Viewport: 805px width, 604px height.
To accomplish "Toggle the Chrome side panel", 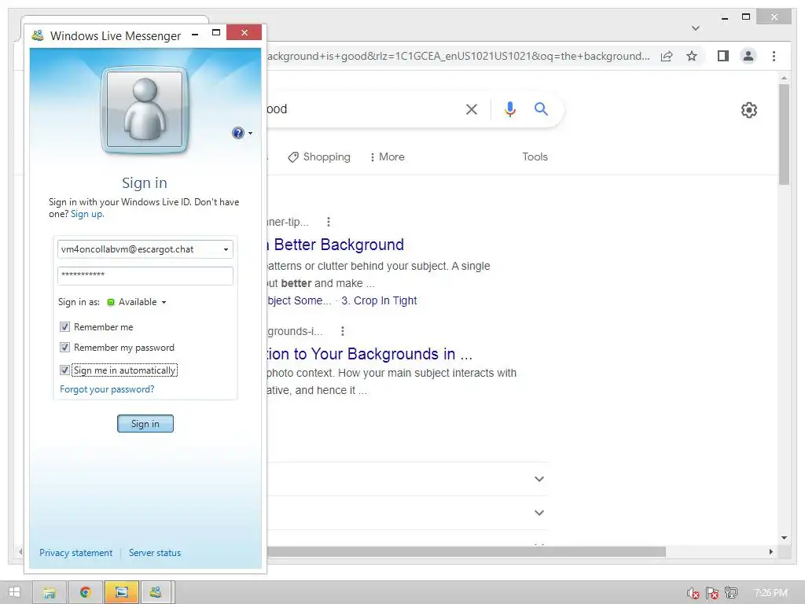I will (x=723, y=56).
